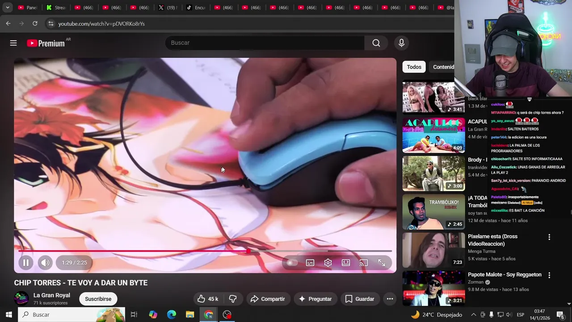The height and width of the screenshot is (322, 572).
Task: Click the progress bar scrubber handle
Action: 248,251
